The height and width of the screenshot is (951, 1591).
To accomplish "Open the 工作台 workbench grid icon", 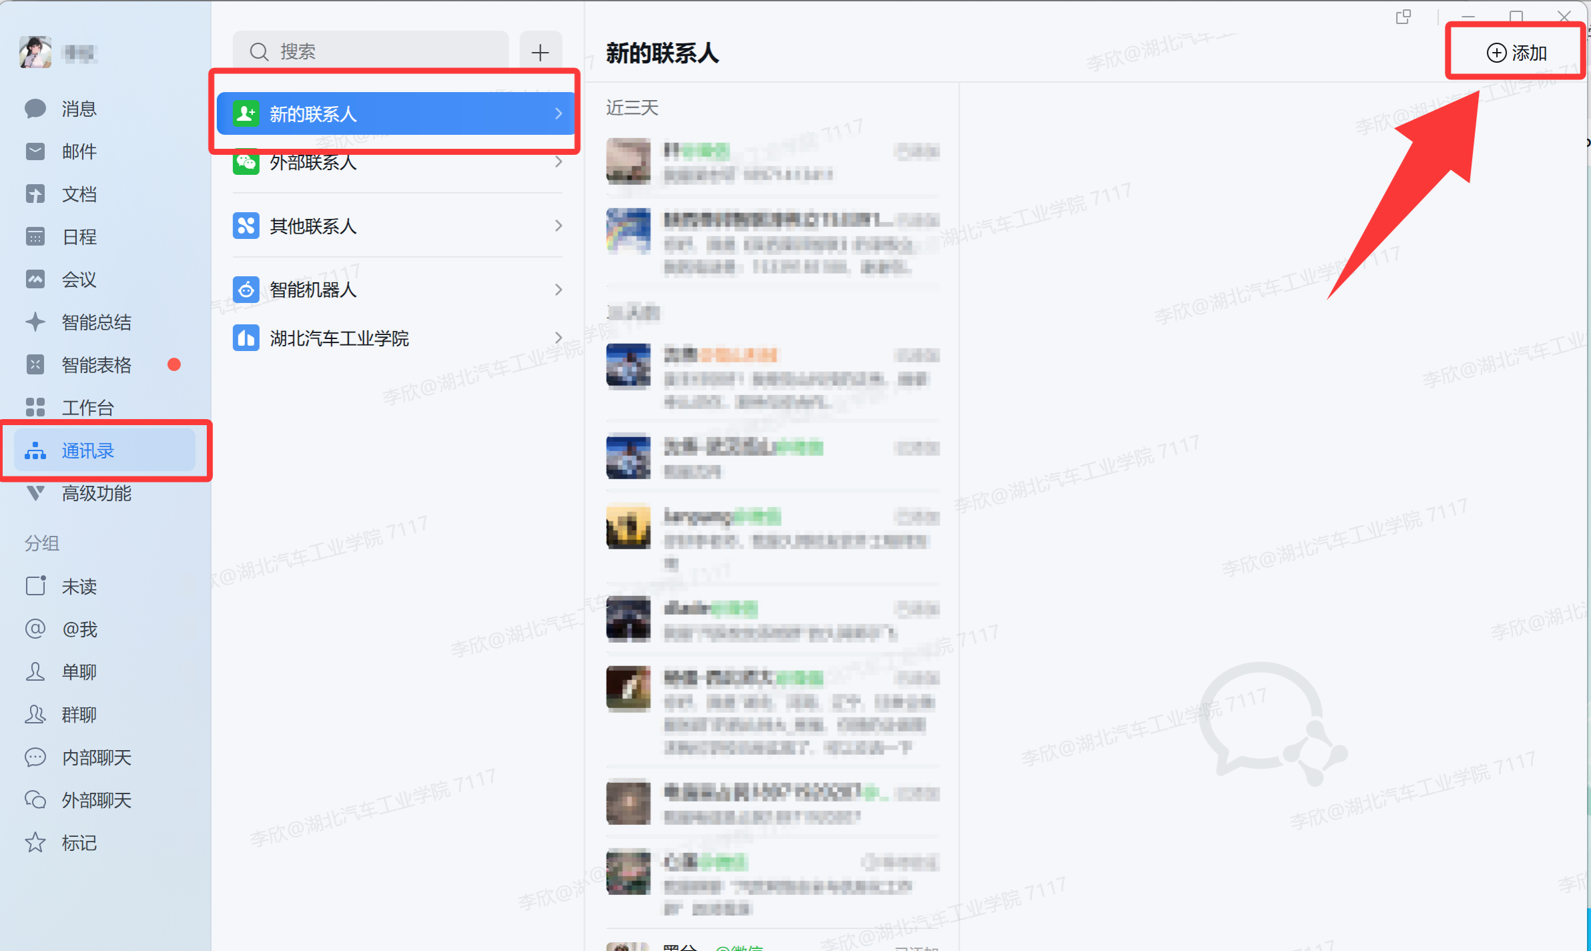I will pyautogui.click(x=35, y=407).
